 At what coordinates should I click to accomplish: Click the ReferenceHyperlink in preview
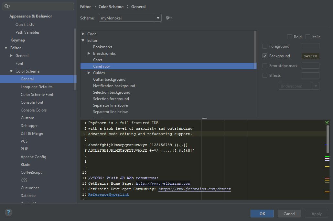tap(109, 195)
